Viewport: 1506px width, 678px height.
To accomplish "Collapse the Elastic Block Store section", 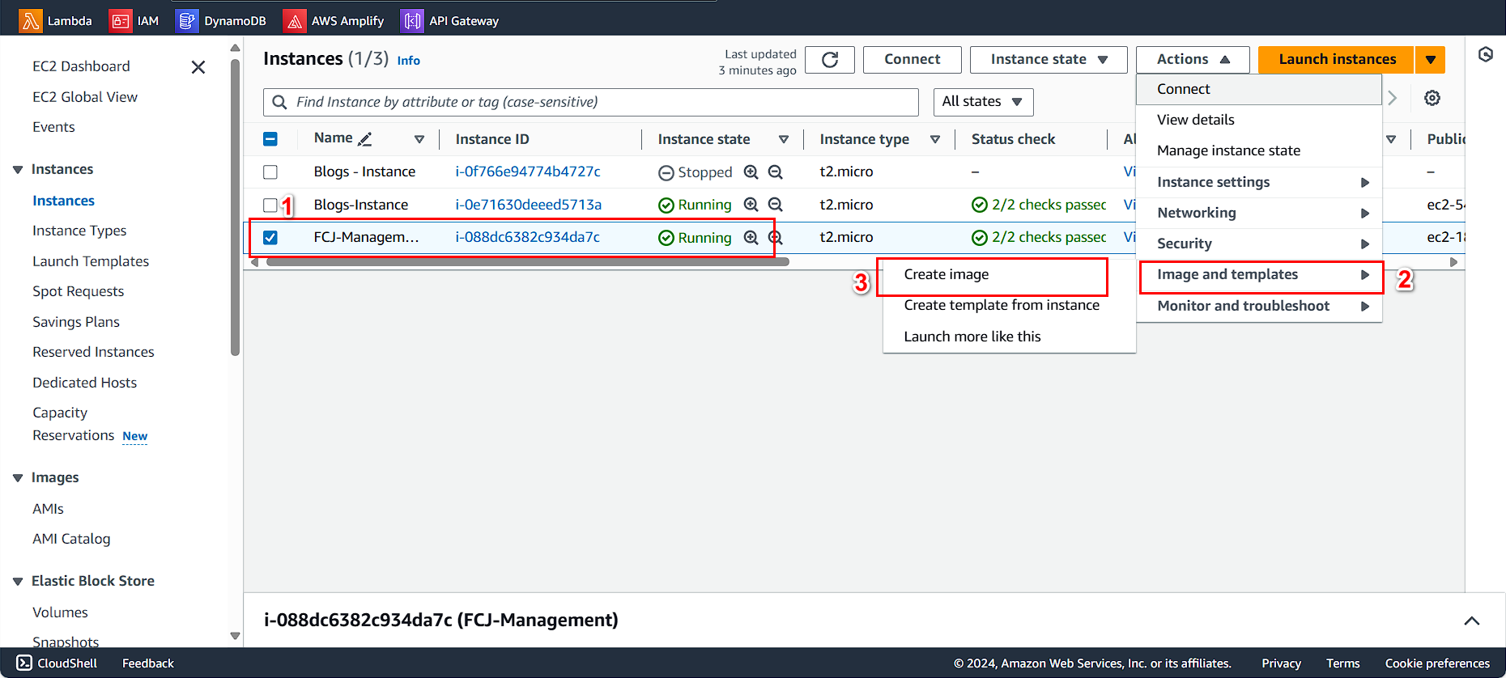I will pos(18,582).
